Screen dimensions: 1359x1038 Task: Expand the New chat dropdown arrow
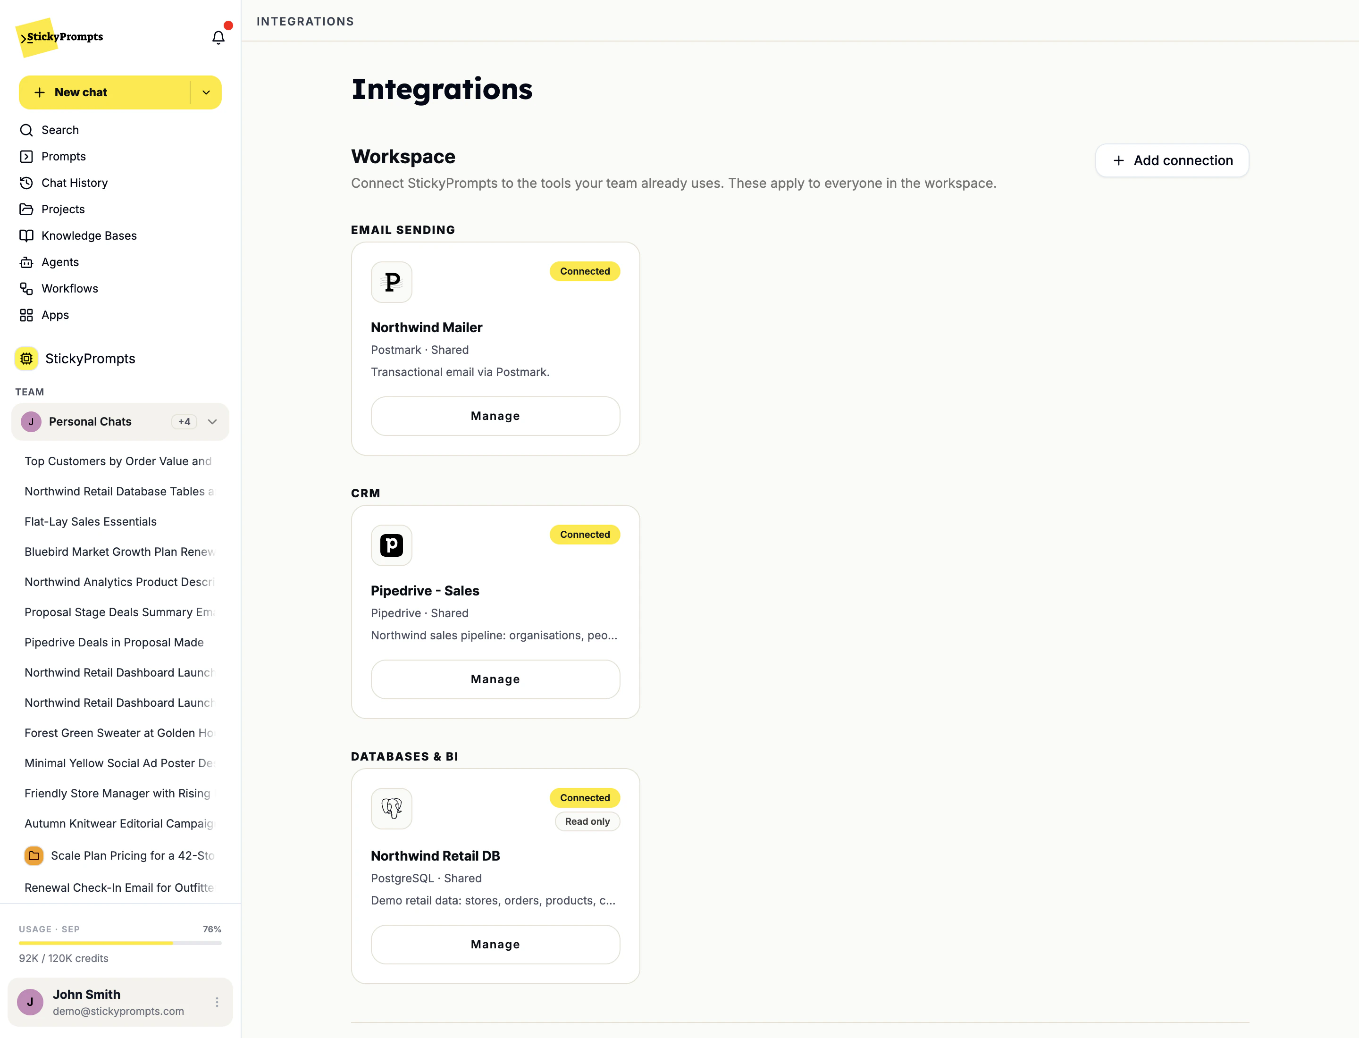click(206, 92)
